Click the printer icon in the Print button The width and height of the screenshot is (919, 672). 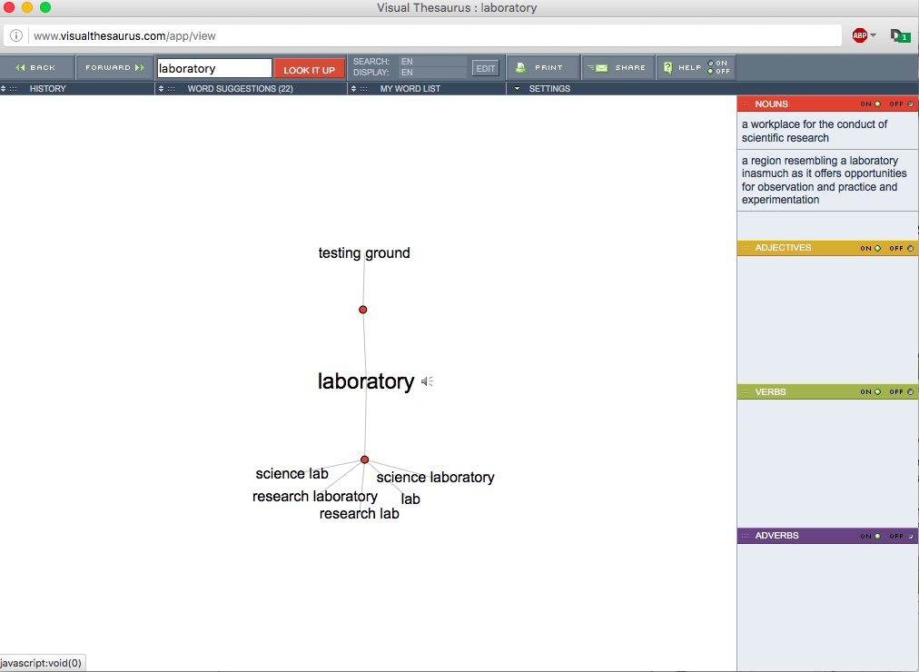tap(520, 68)
